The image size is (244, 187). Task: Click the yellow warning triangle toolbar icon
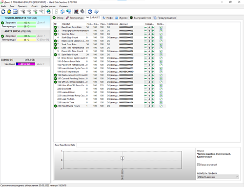[9, 12]
